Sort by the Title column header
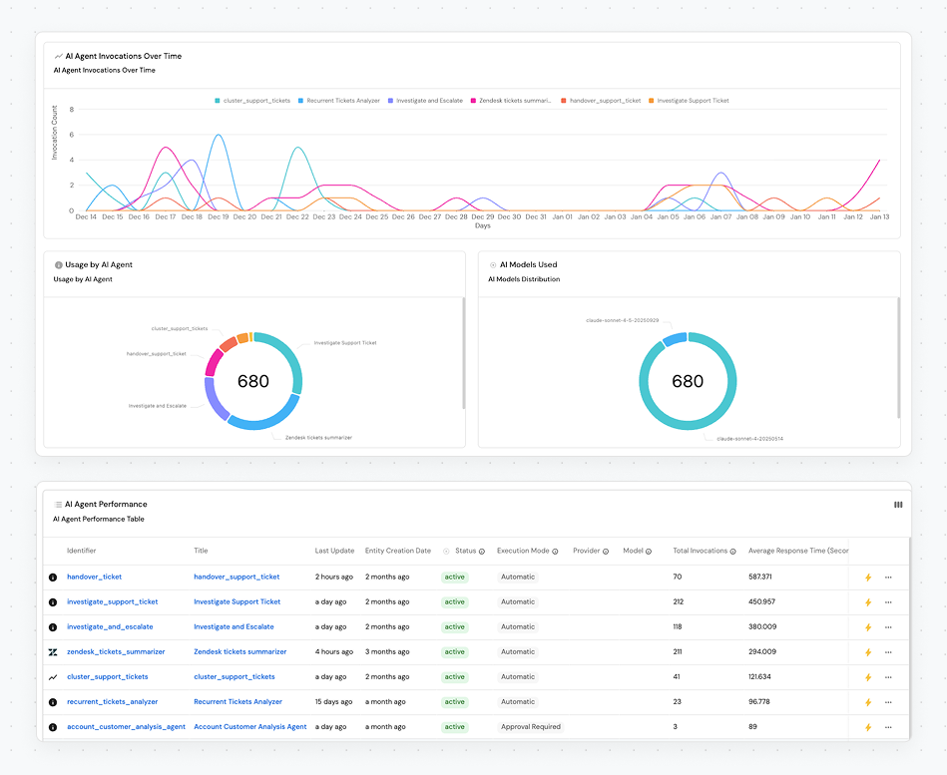 pyautogui.click(x=201, y=551)
